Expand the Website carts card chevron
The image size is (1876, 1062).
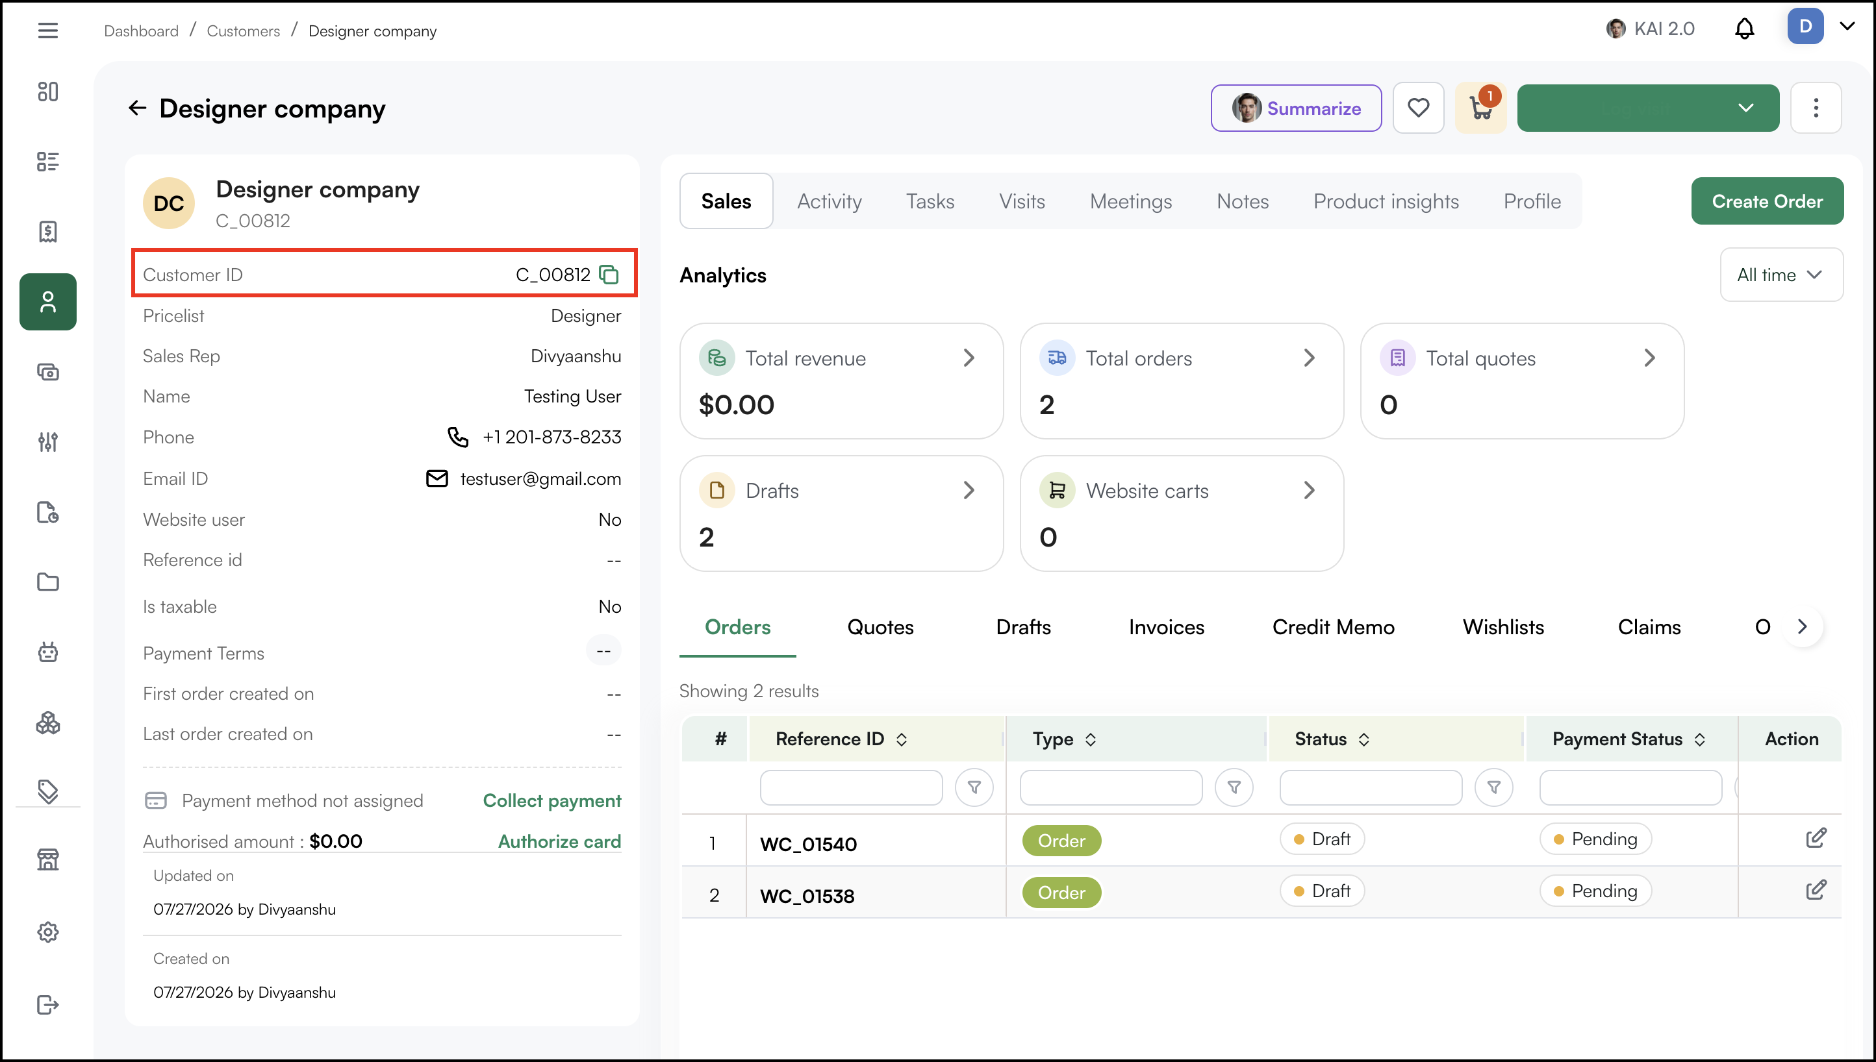tap(1309, 490)
